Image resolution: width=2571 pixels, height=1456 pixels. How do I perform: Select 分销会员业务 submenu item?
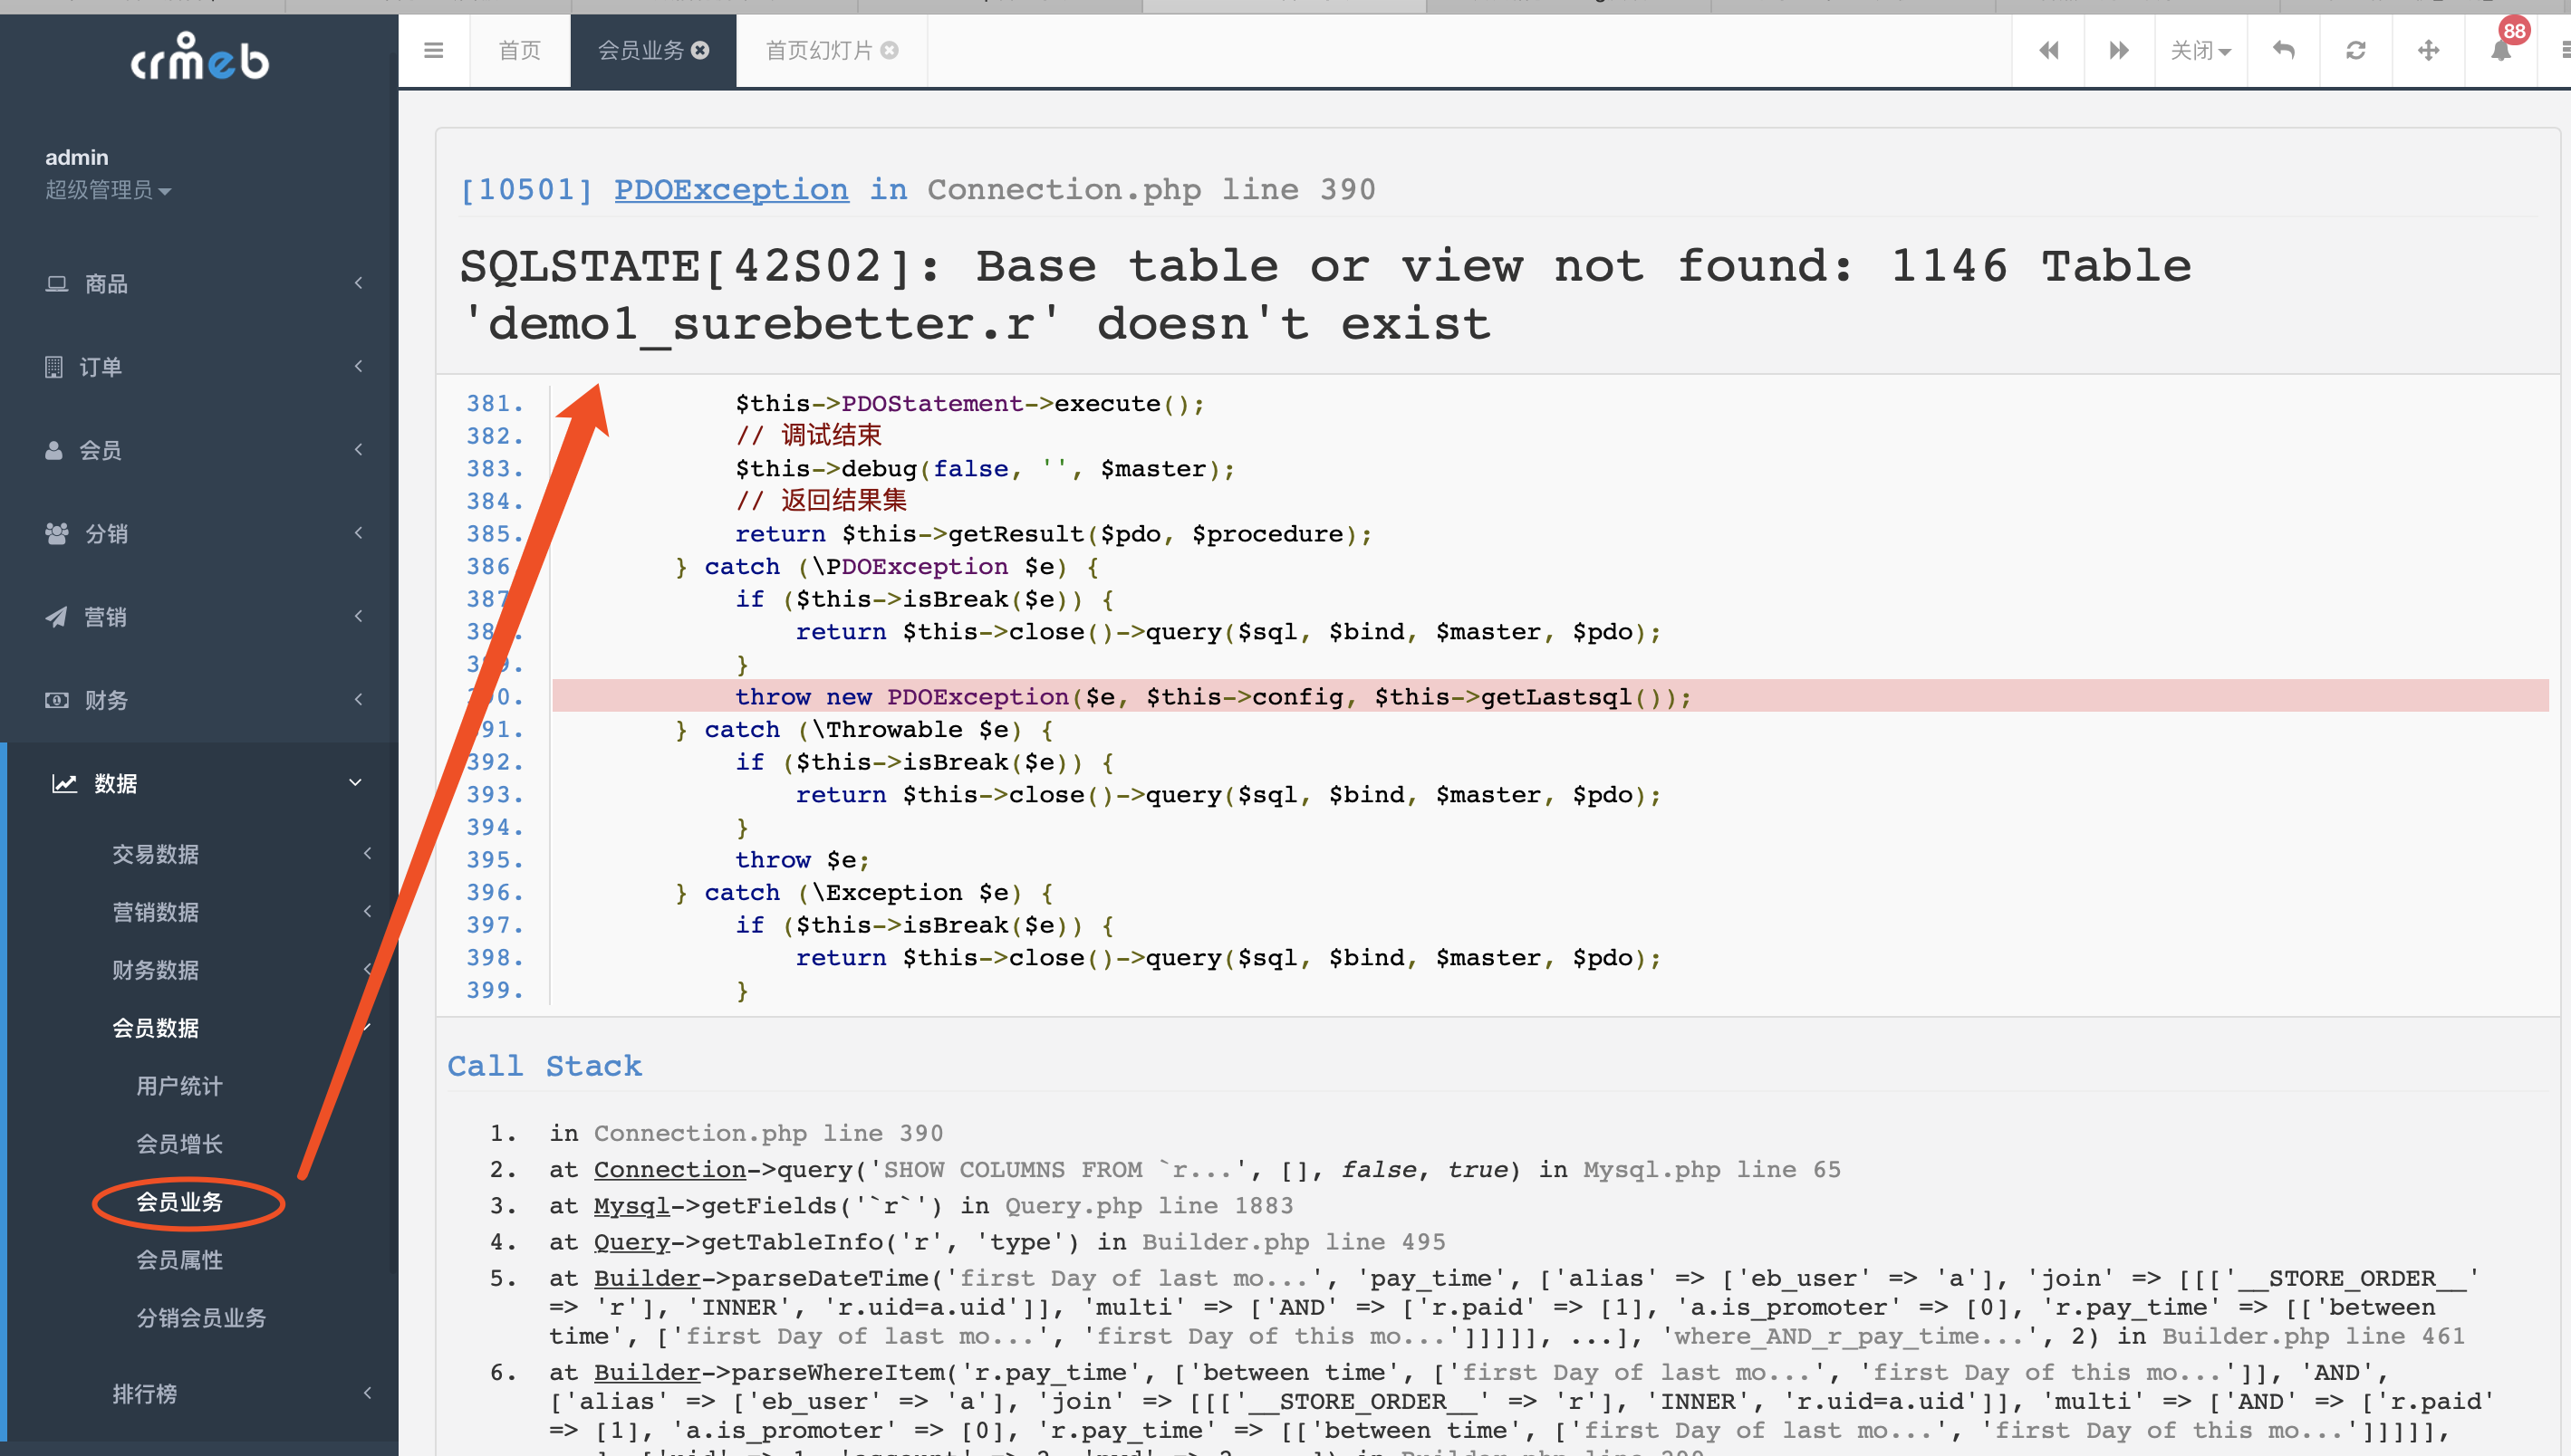click(x=201, y=1318)
